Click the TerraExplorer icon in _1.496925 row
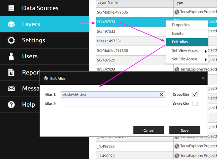 click(177, 146)
